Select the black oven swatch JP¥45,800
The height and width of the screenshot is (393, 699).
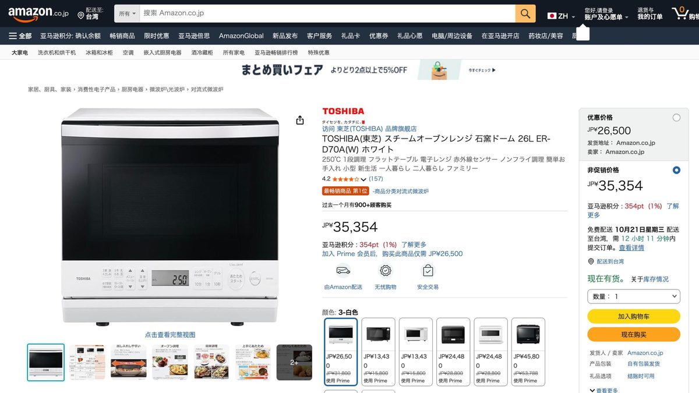[528, 352]
